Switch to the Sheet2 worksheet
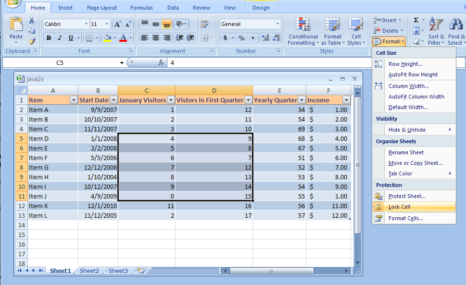Image resolution: width=466 pixels, height=285 pixels. 89,271
